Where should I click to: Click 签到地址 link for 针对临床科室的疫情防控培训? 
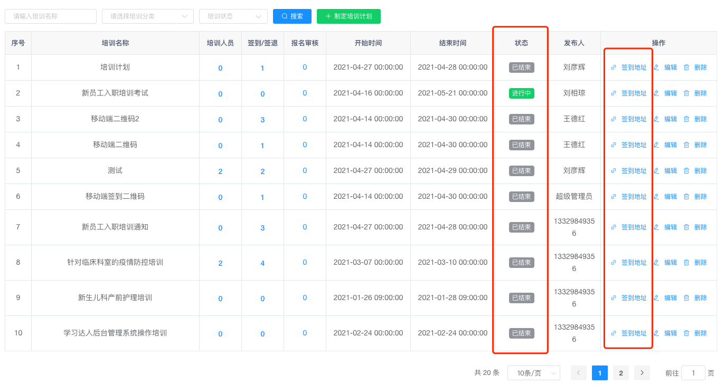pos(634,263)
